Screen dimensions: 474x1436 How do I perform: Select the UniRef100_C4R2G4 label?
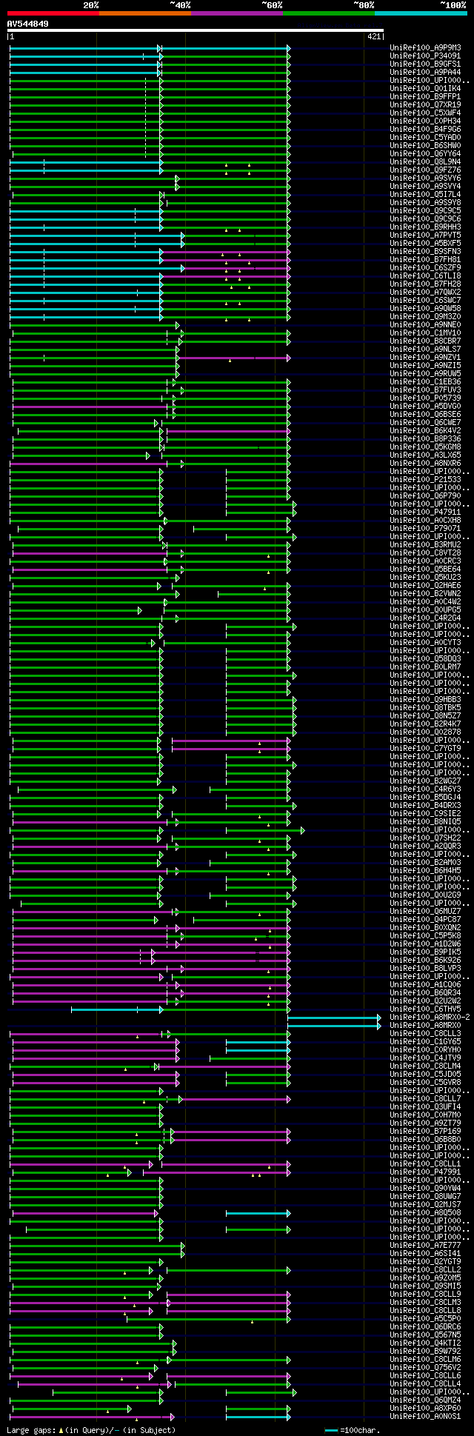tap(425, 618)
